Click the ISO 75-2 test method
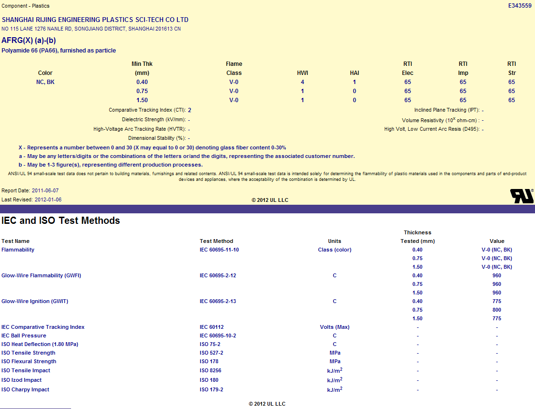Screen dimensions: 535x409 tap(210, 344)
